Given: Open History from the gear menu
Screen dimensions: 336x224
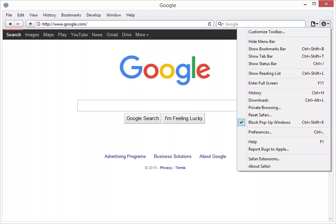Looking at the screenshot, I should (284, 93).
